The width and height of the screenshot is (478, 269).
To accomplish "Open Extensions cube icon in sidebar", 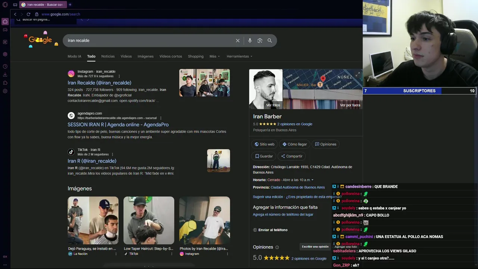I will [5, 83].
